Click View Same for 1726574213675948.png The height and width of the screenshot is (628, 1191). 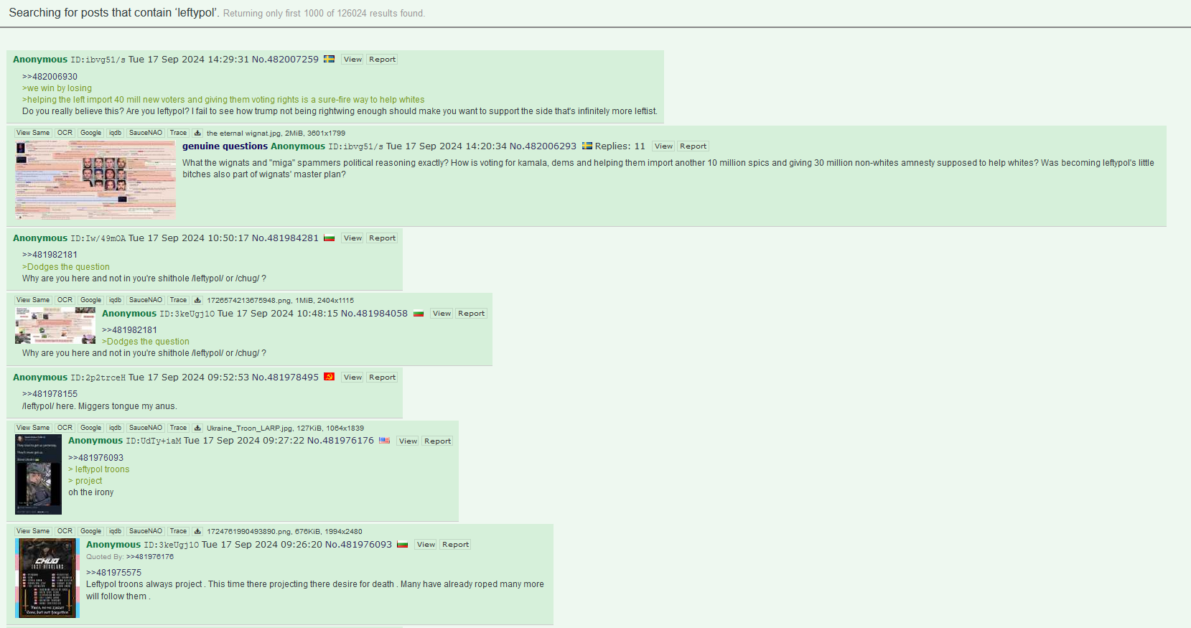click(33, 300)
